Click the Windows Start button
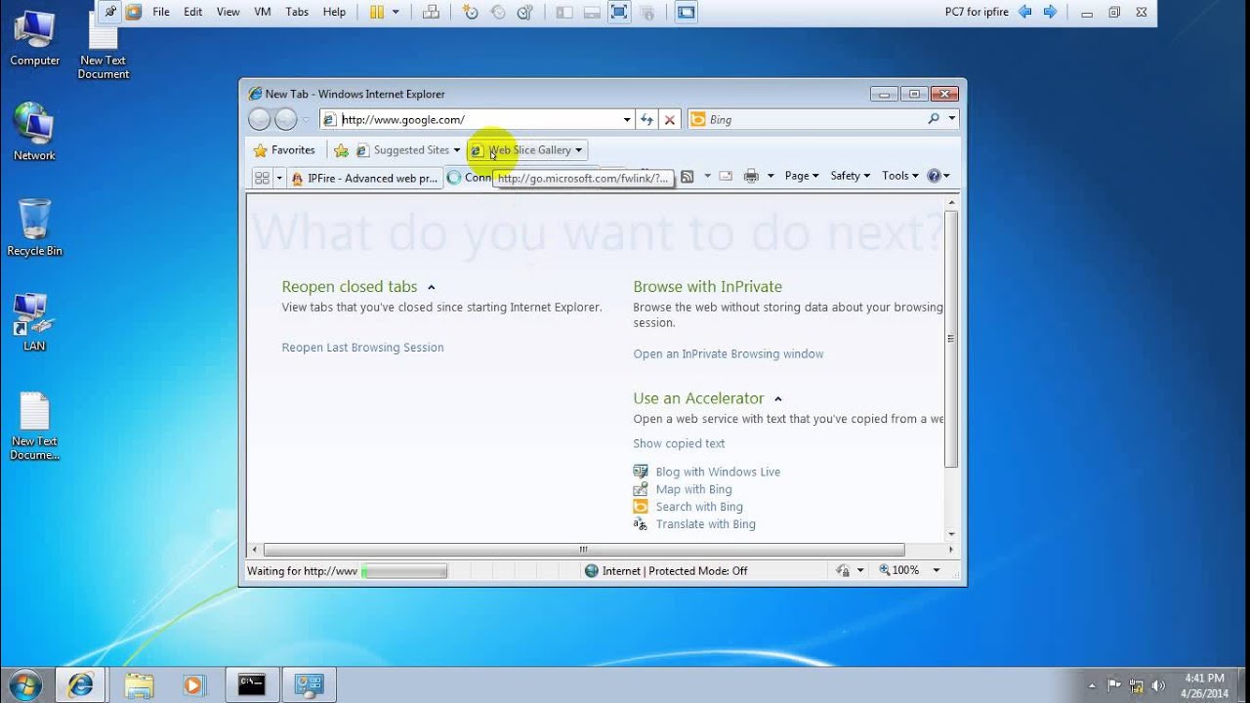 [x=24, y=683]
